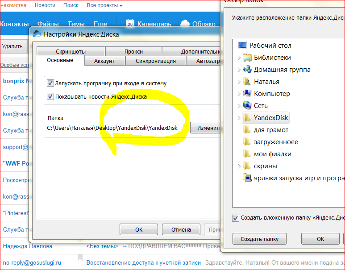Screen dimensions: 345x270
Task: Select the загруженное folder icon
Action: click(x=247, y=142)
